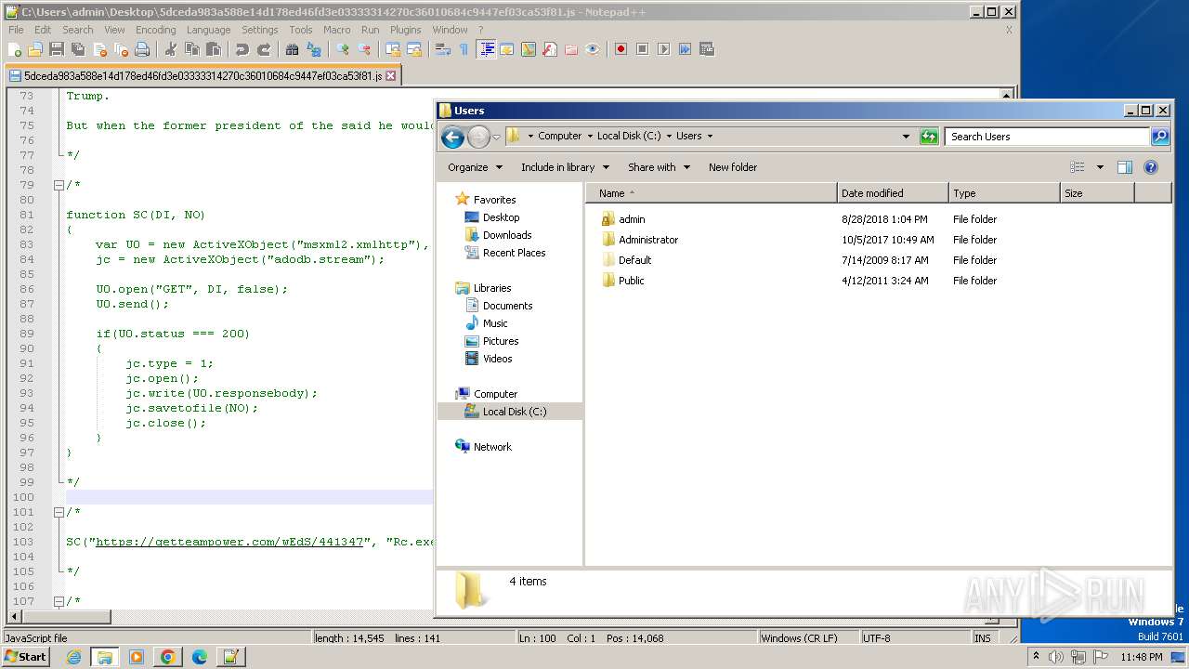Toggle the Indent Guide toolbar icon
The width and height of the screenshot is (1189, 669).
(x=486, y=49)
